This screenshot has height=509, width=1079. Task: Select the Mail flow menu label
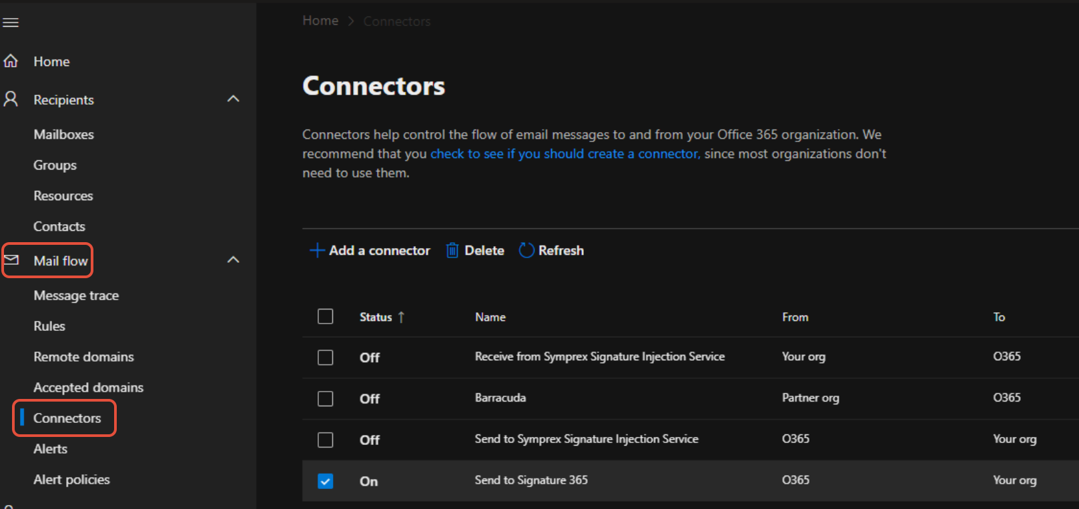(61, 260)
